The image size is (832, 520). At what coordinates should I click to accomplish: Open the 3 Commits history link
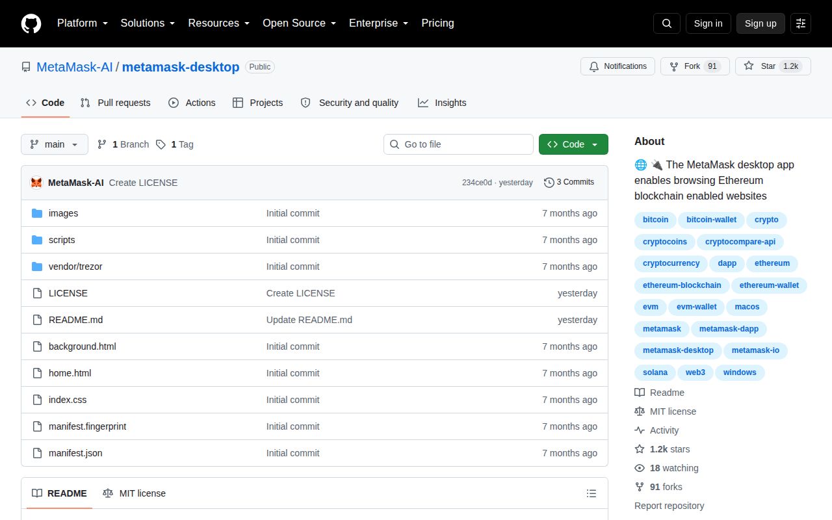click(x=569, y=183)
